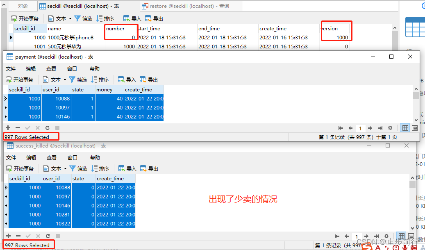The width and height of the screenshot is (425, 250).
Task: Click 导出 export in success_killed window
Action: (x=149, y=168)
